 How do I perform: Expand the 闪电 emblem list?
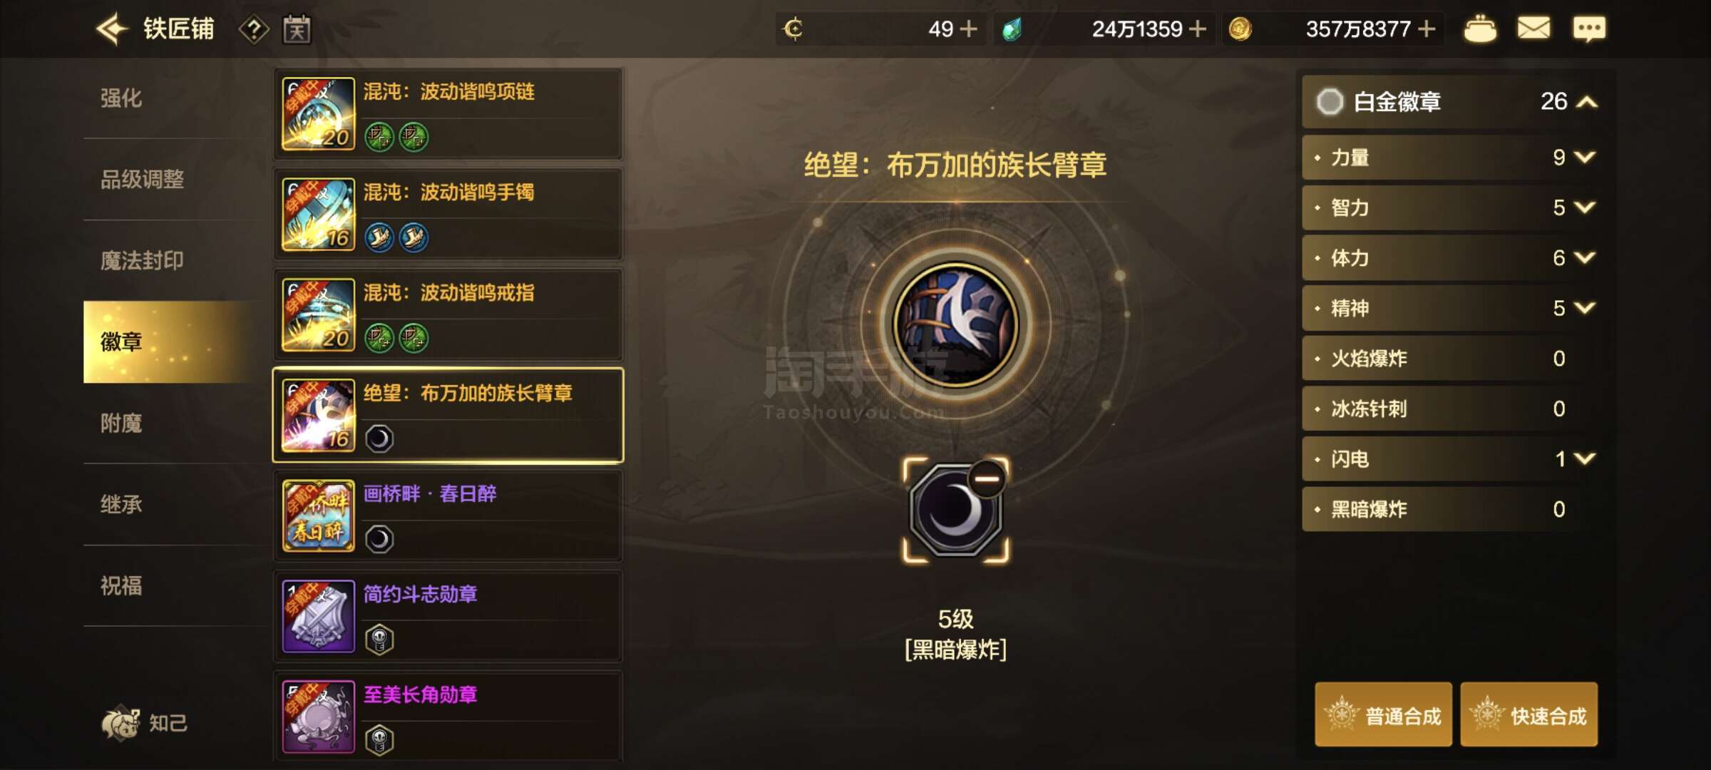coord(1584,458)
